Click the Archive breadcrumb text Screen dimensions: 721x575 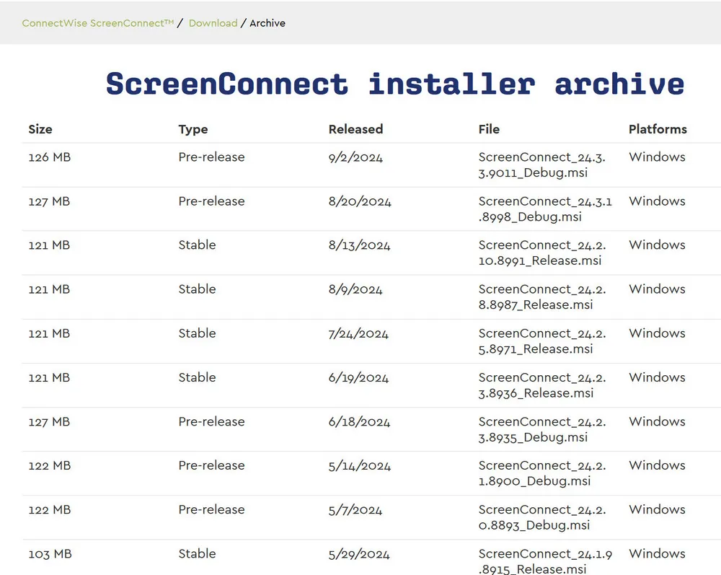tap(267, 23)
